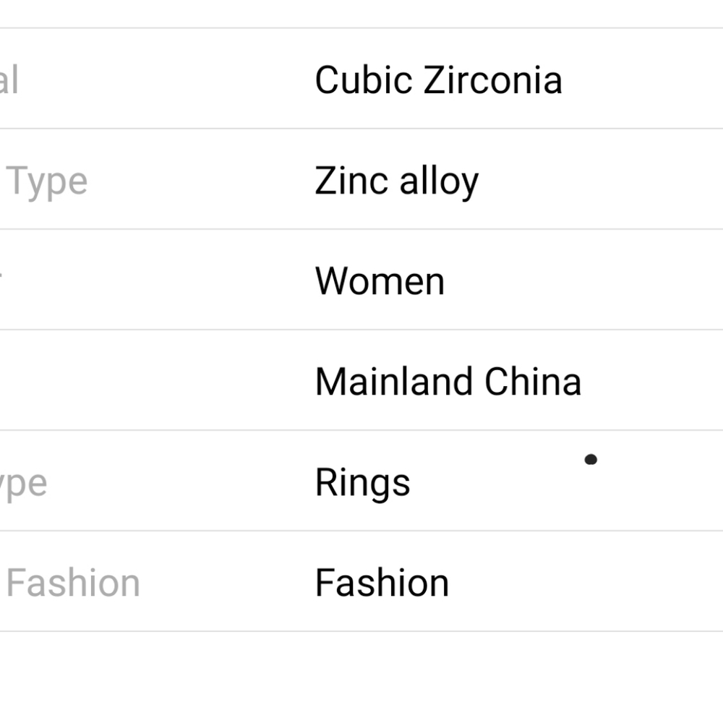
Task: Click the Rings value
Action: 362,482
